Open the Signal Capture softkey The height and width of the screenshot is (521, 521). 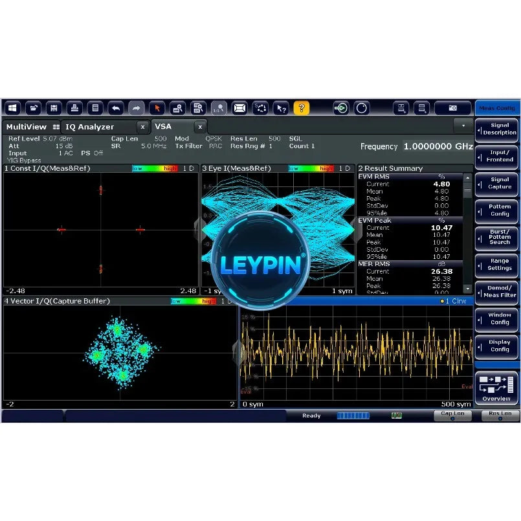point(496,183)
